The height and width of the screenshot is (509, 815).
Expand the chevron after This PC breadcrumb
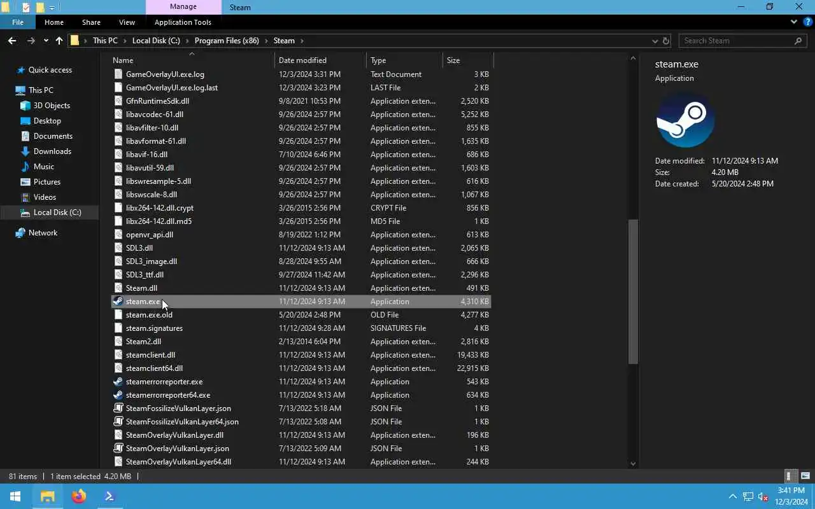125,41
